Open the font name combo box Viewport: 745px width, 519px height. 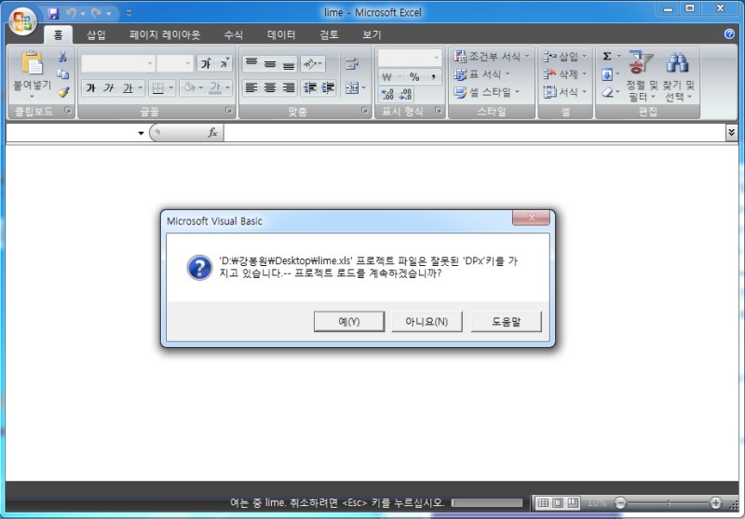click(x=118, y=63)
